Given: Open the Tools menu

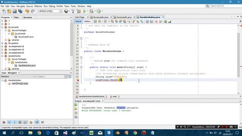Looking at the screenshot, I should (73, 6).
